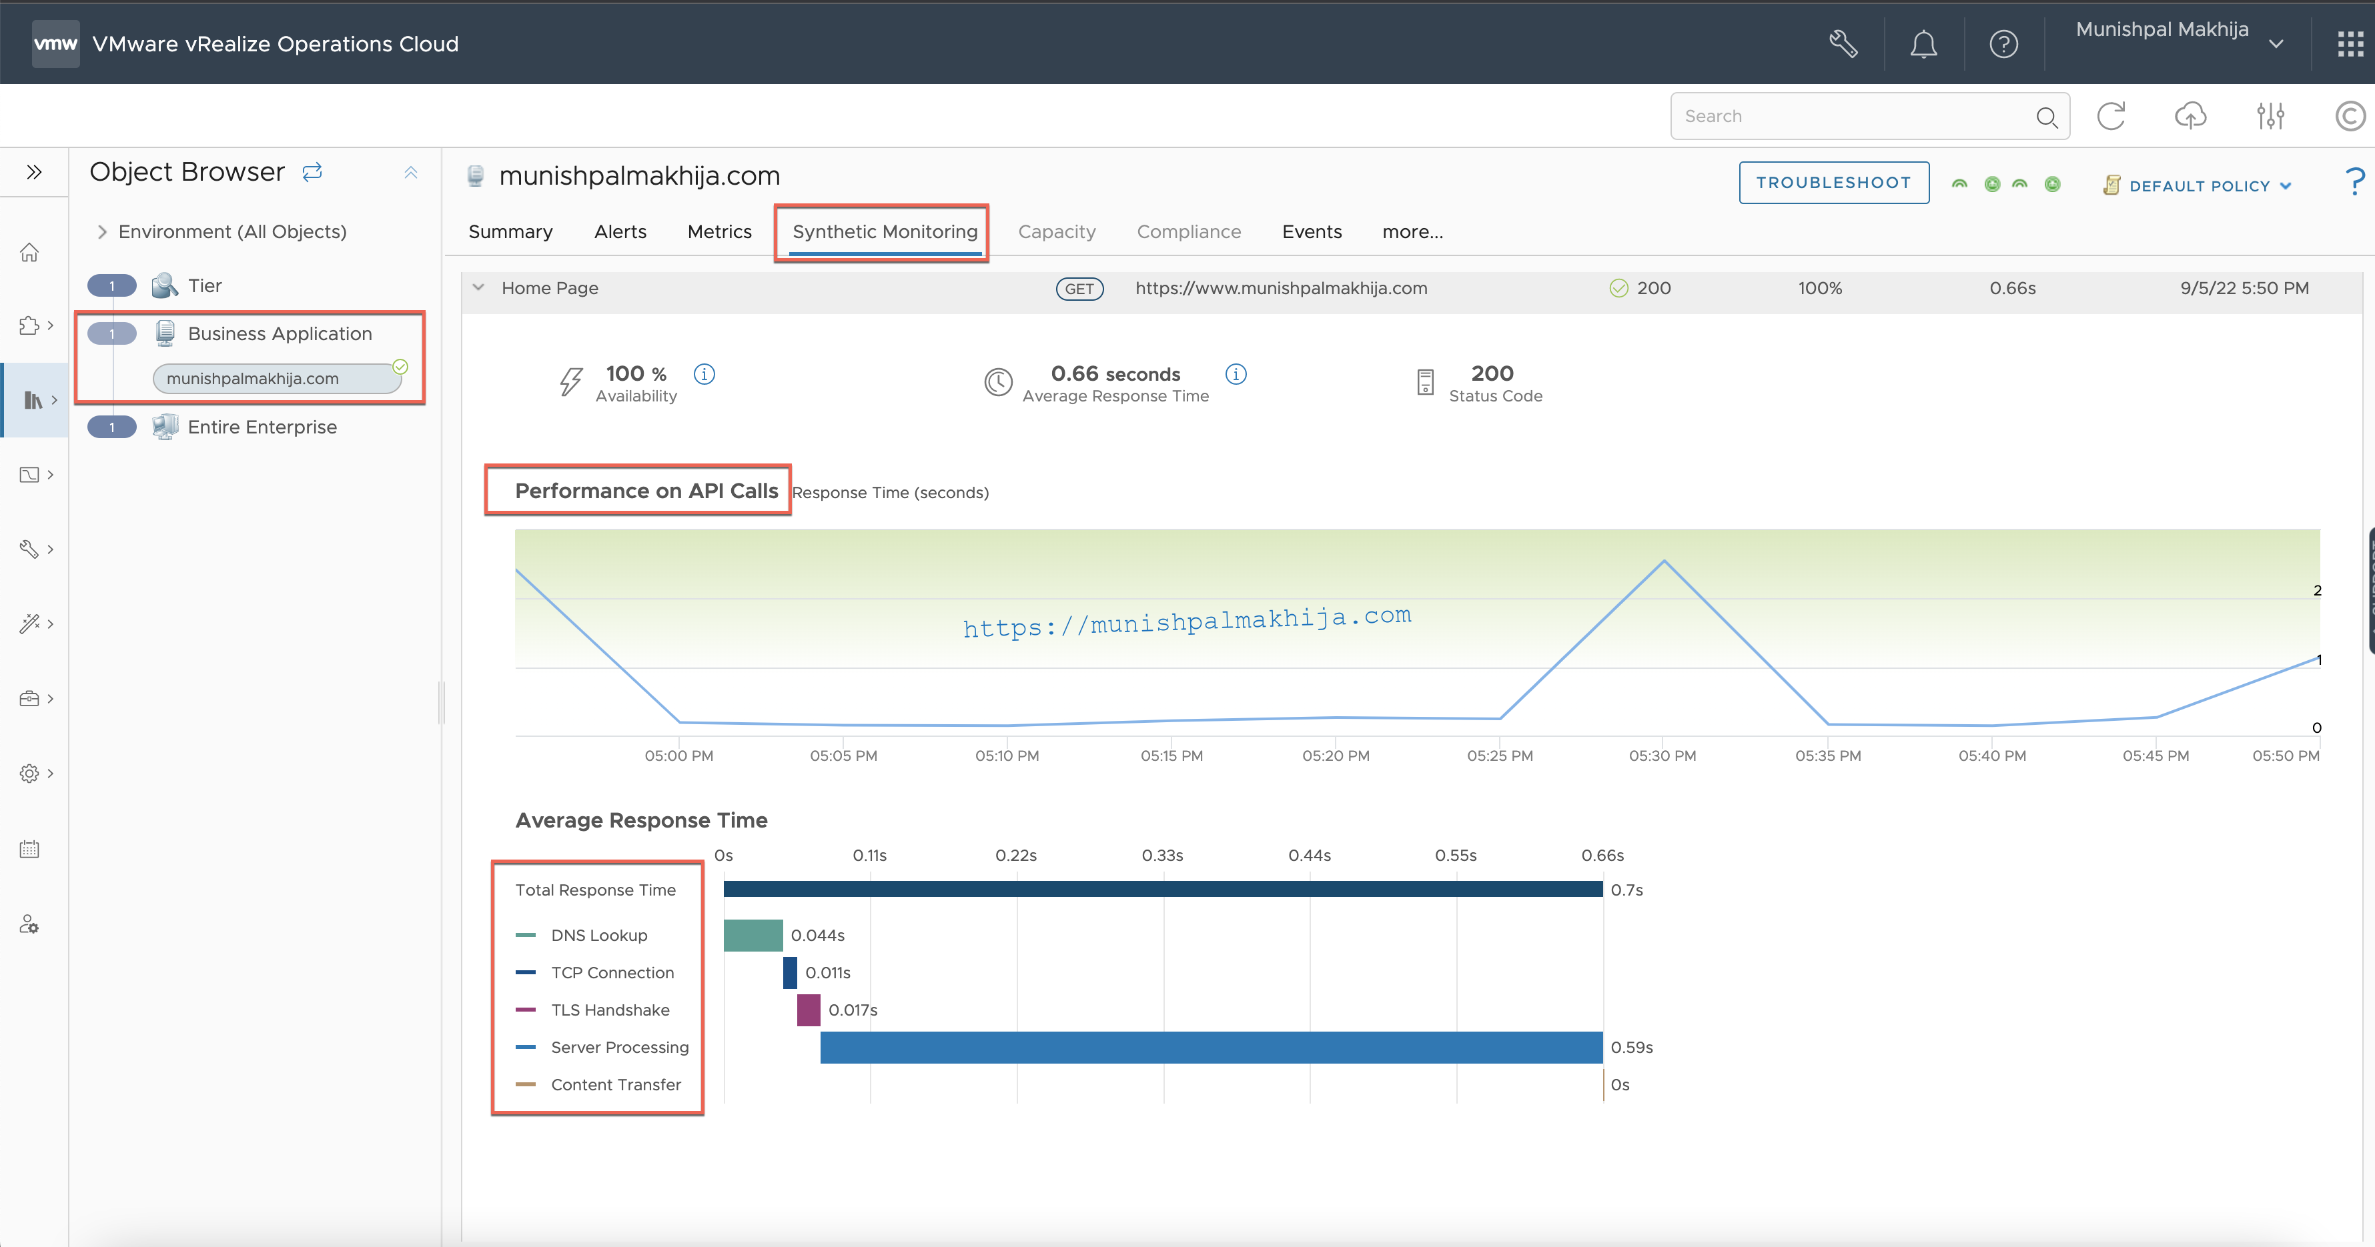
Task: Click the cloud upload icon
Action: (2191, 116)
